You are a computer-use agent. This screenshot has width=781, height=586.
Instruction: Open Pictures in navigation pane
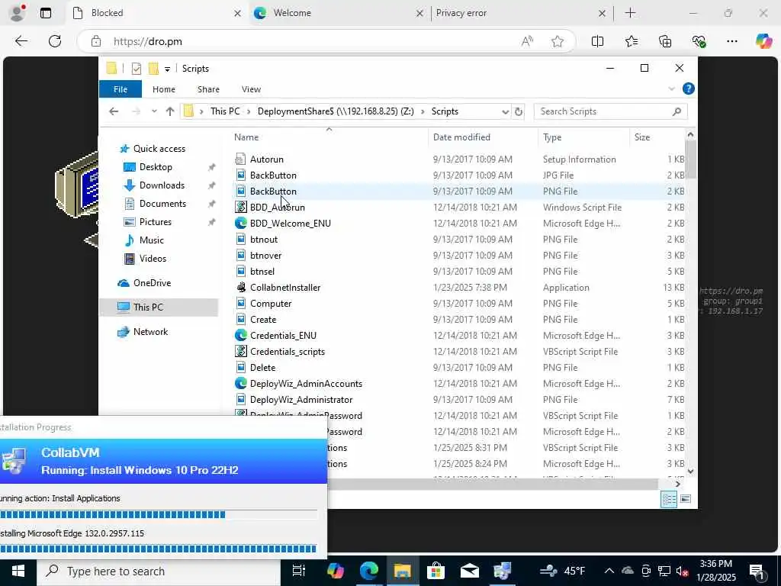pos(155,222)
